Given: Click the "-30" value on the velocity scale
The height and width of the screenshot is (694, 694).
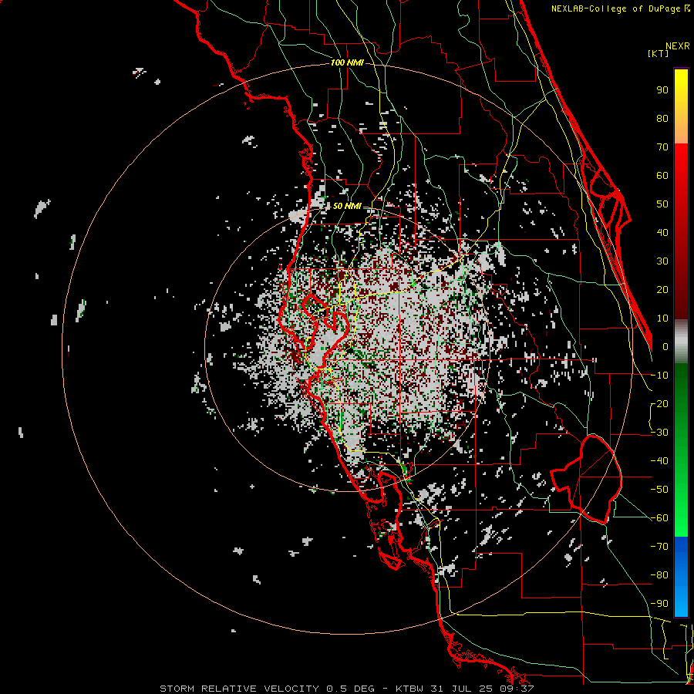Looking at the screenshot, I should tap(659, 433).
